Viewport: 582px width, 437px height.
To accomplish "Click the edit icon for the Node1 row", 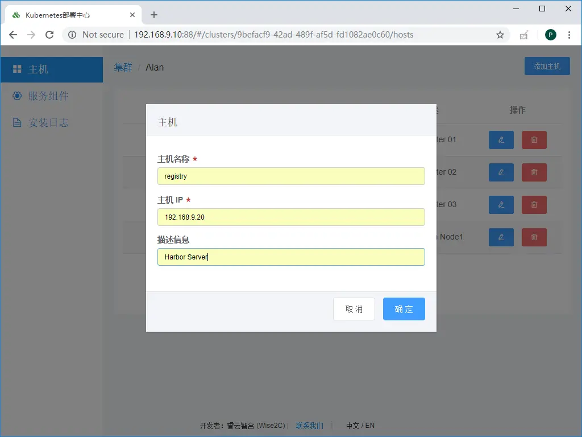I will tap(501, 237).
